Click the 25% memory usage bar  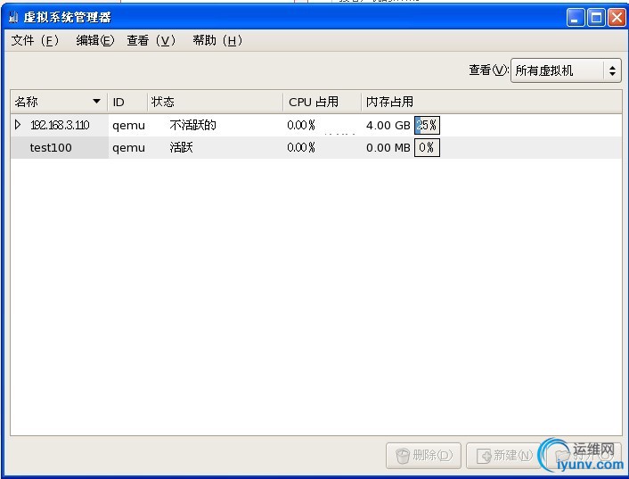[427, 125]
